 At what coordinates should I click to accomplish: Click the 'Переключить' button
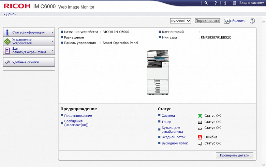click(x=207, y=21)
